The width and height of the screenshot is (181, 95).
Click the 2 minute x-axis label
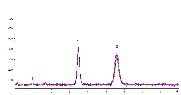(51, 92)
